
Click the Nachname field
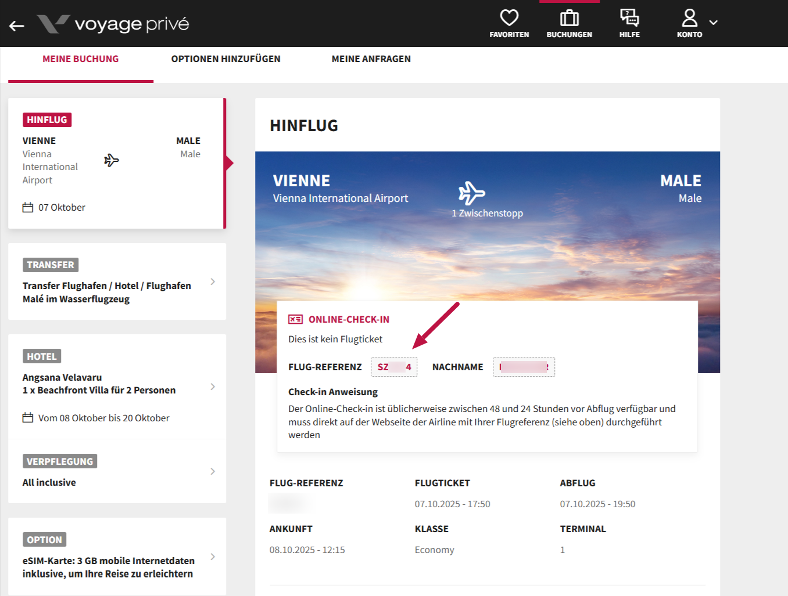pos(524,367)
